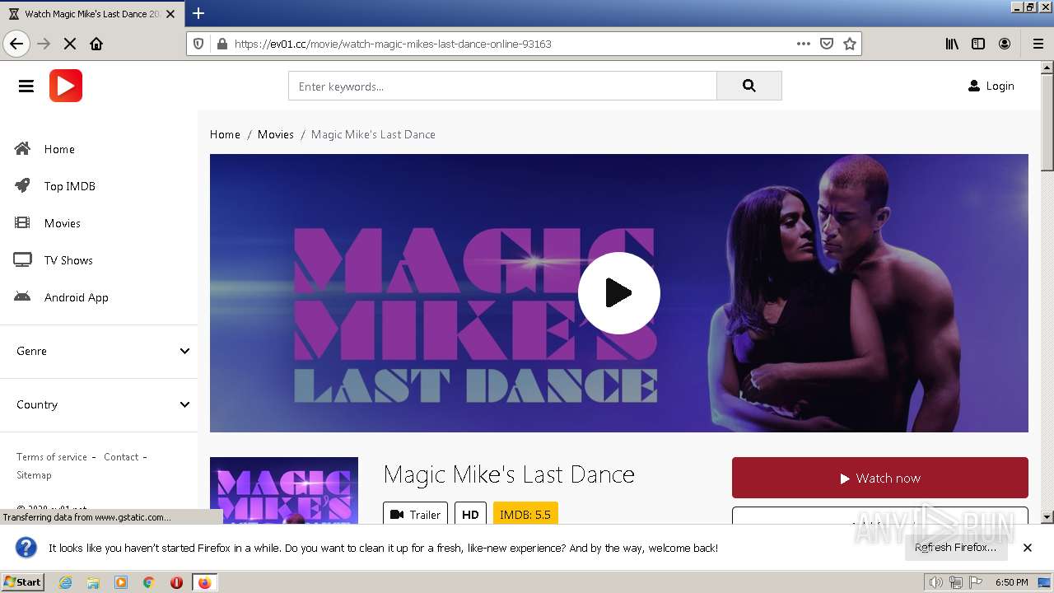Click the page scrollbar up arrow
Image resolution: width=1054 pixels, height=593 pixels.
[x=1047, y=68]
